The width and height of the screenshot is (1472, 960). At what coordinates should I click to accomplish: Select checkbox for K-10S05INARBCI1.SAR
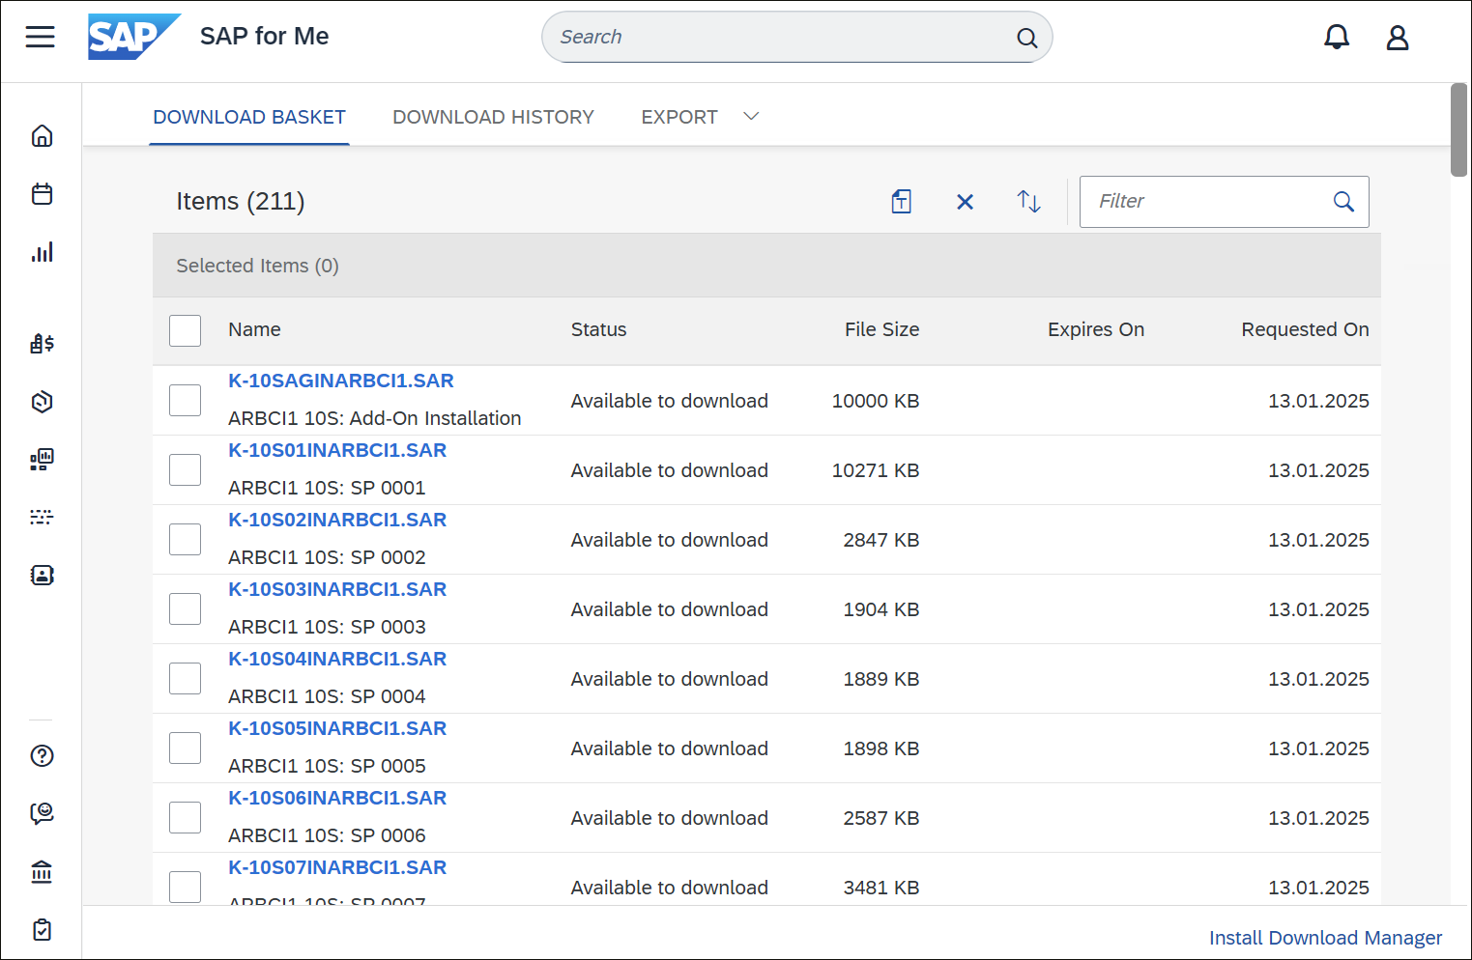click(x=185, y=748)
